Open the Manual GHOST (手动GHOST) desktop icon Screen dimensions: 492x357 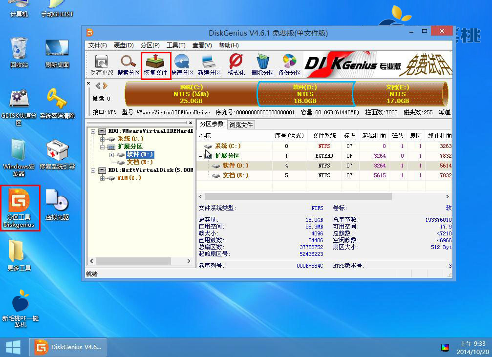pyautogui.click(x=57, y=9)
